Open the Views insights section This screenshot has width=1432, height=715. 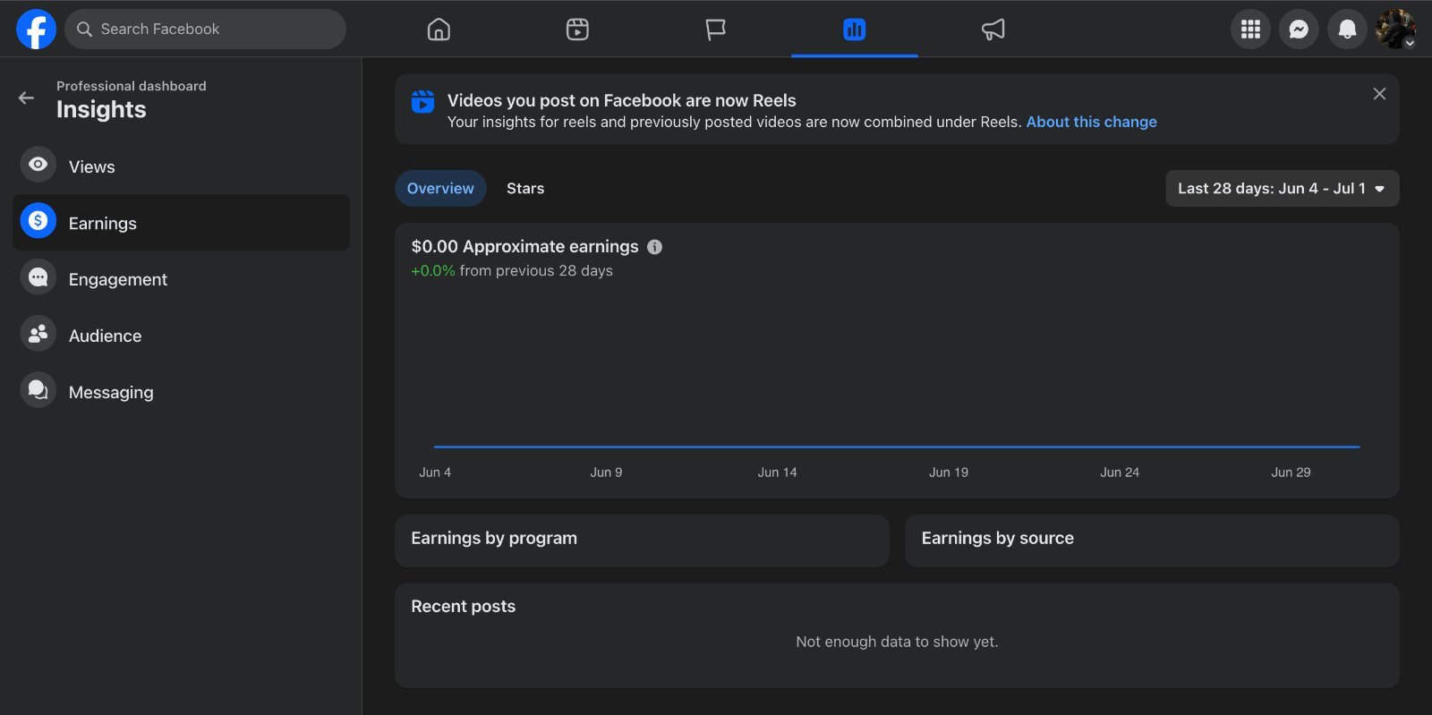181,166
